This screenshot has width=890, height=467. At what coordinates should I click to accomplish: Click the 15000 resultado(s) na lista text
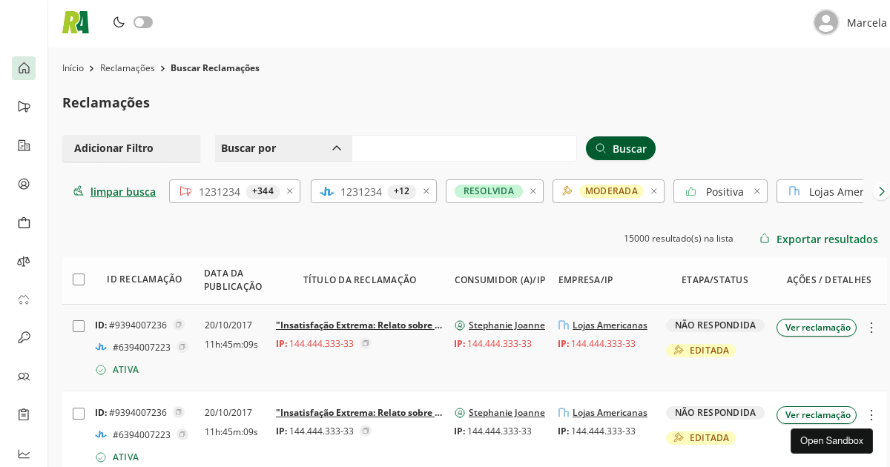[x=678, y=239]
